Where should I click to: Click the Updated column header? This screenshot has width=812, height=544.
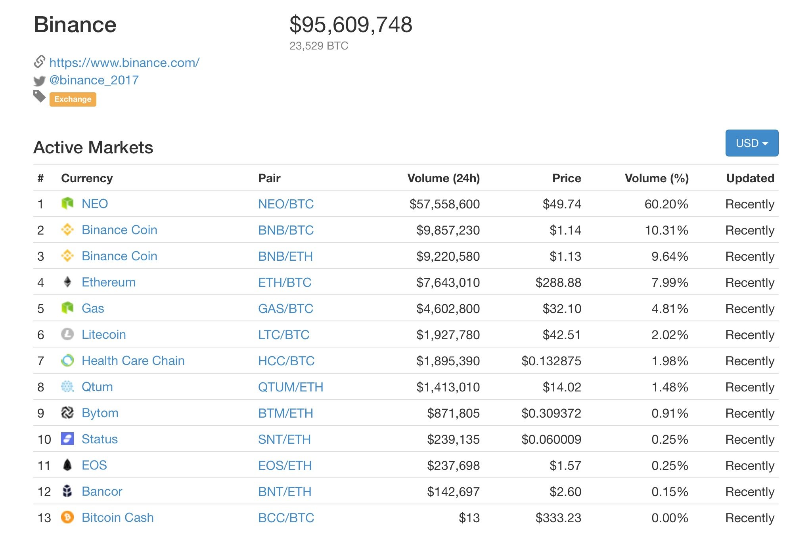(750, 178)
